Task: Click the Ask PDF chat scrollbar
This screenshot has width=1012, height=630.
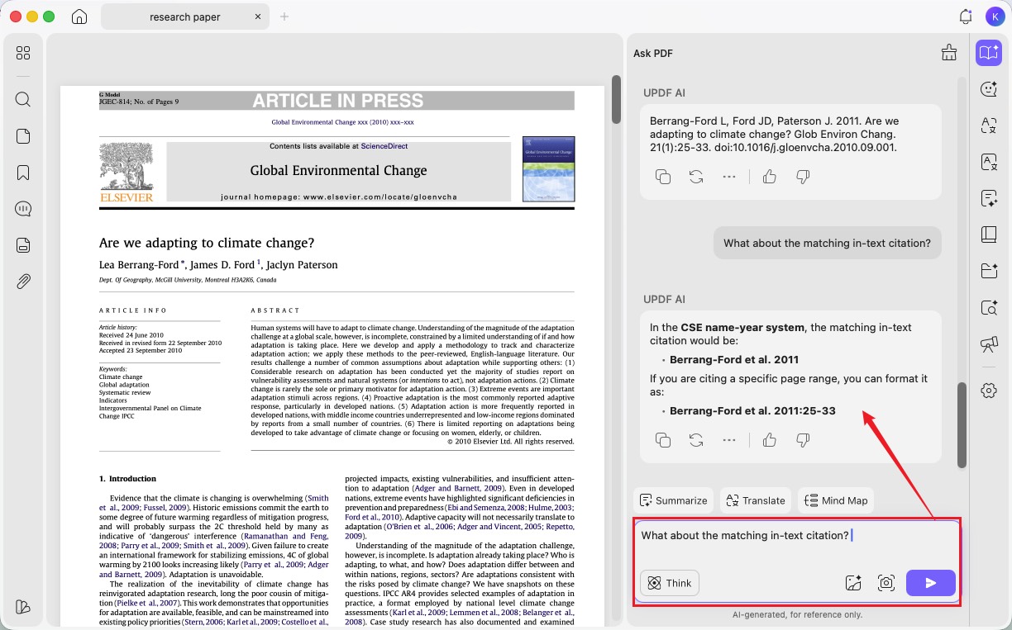Action: pos(962,425)
